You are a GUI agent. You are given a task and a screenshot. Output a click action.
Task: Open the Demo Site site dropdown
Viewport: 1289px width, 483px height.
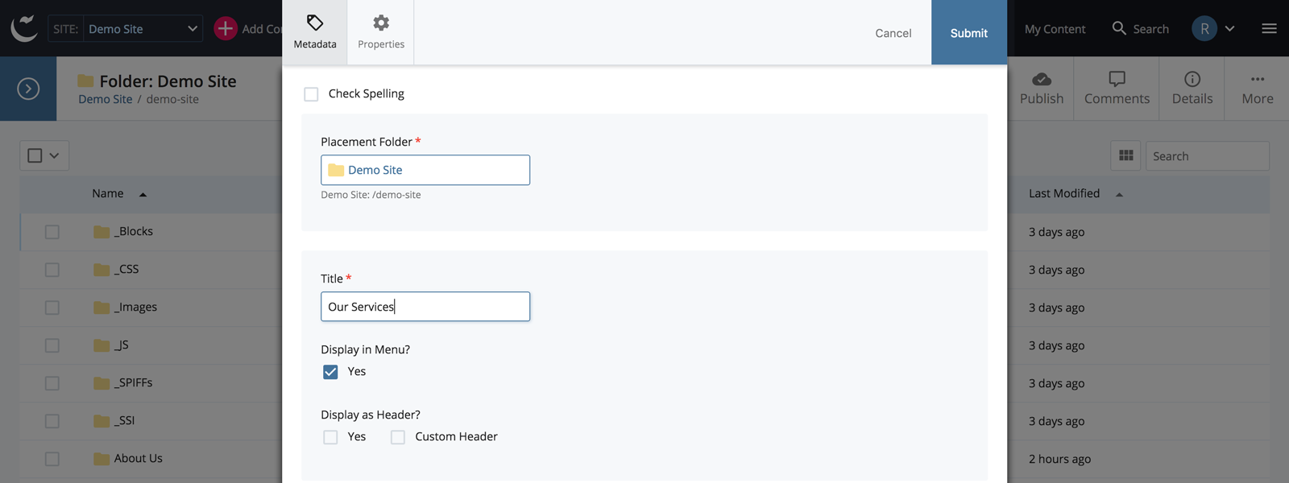point(143,29)
